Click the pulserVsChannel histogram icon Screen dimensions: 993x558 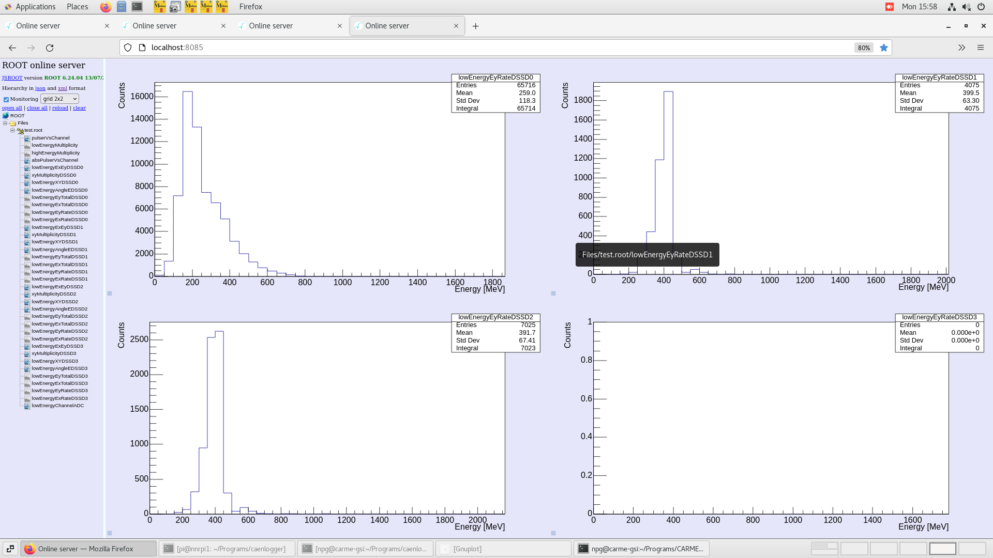click(27, 138)
